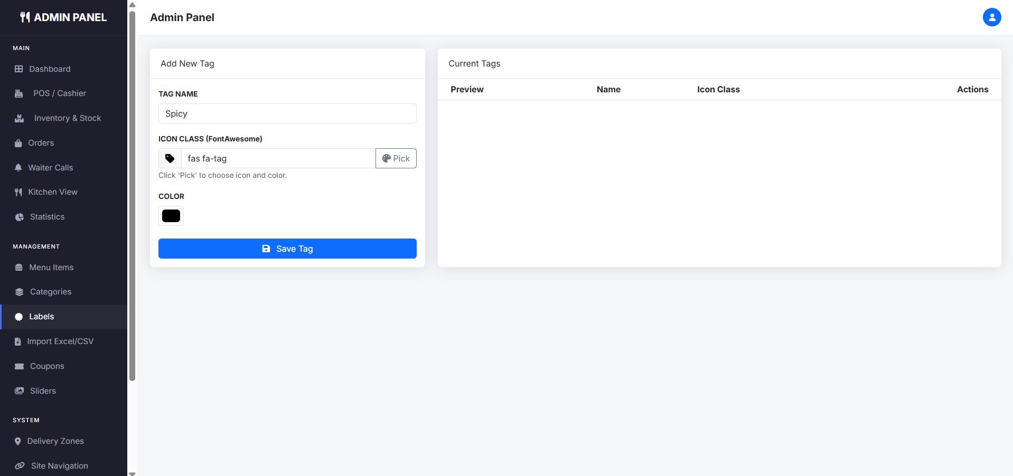Open the Orders page
1013x476 pixels.
(x=41, y=143)
